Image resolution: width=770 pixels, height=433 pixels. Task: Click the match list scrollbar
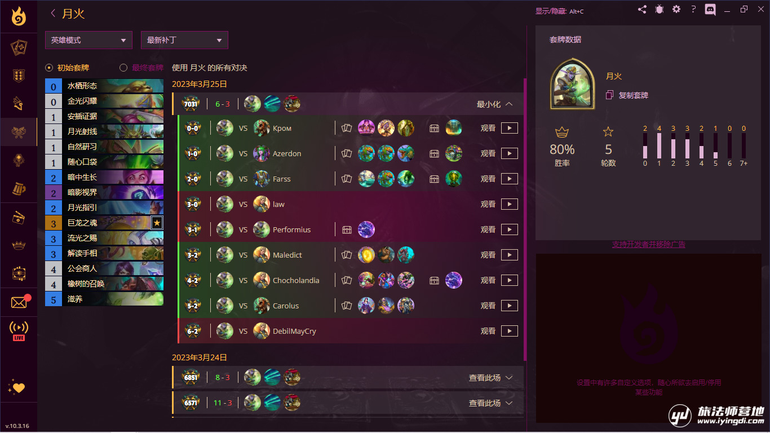(x=525, y=220)
